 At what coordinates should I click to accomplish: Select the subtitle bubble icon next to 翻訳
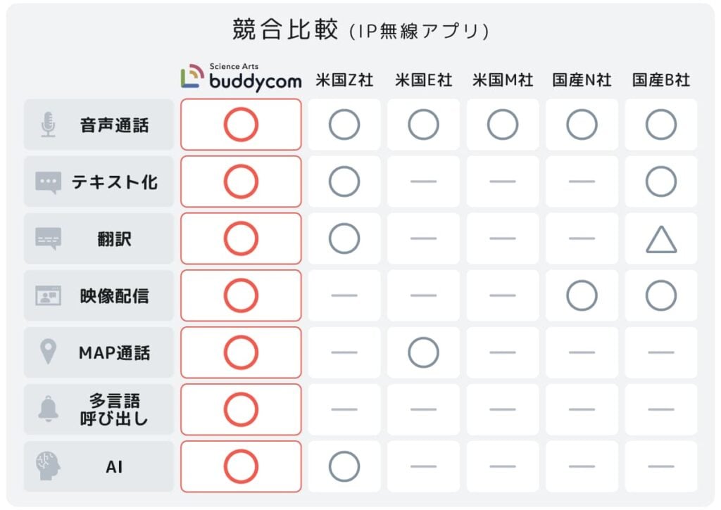49,239
